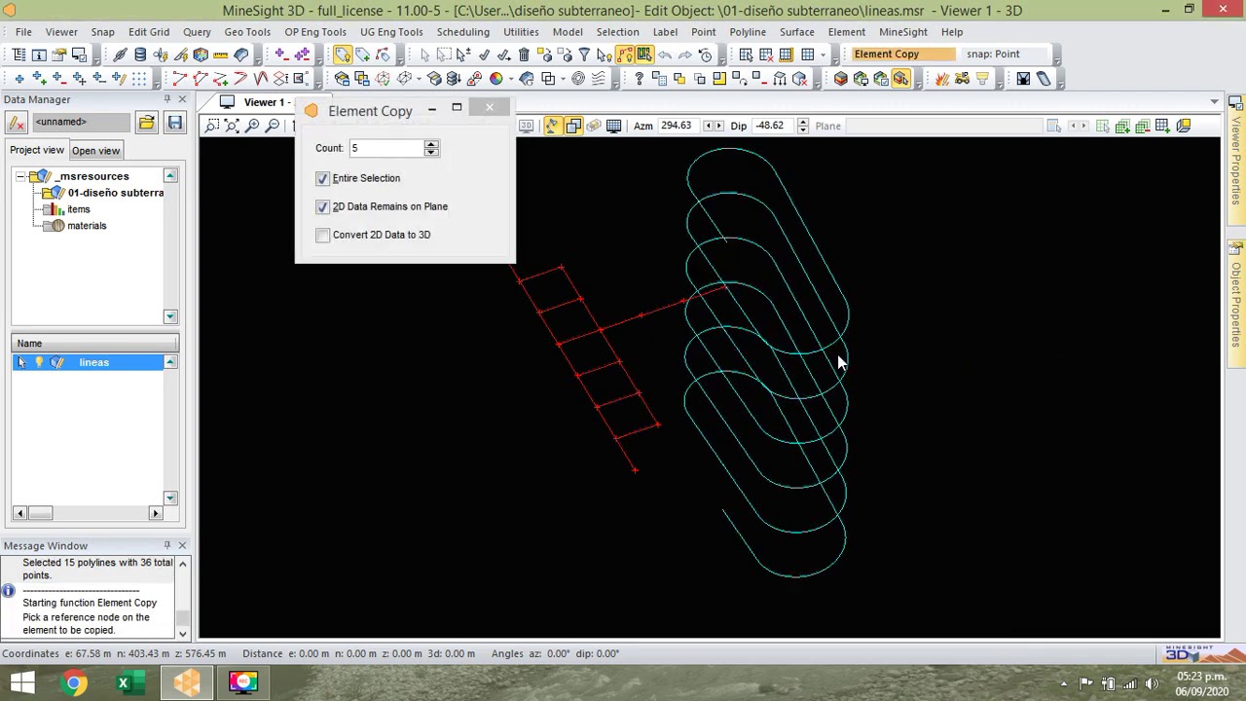This screenshot has width=1246, height=701.
Task: Click the Count spinner arrows
Action: tap(431, 148)
